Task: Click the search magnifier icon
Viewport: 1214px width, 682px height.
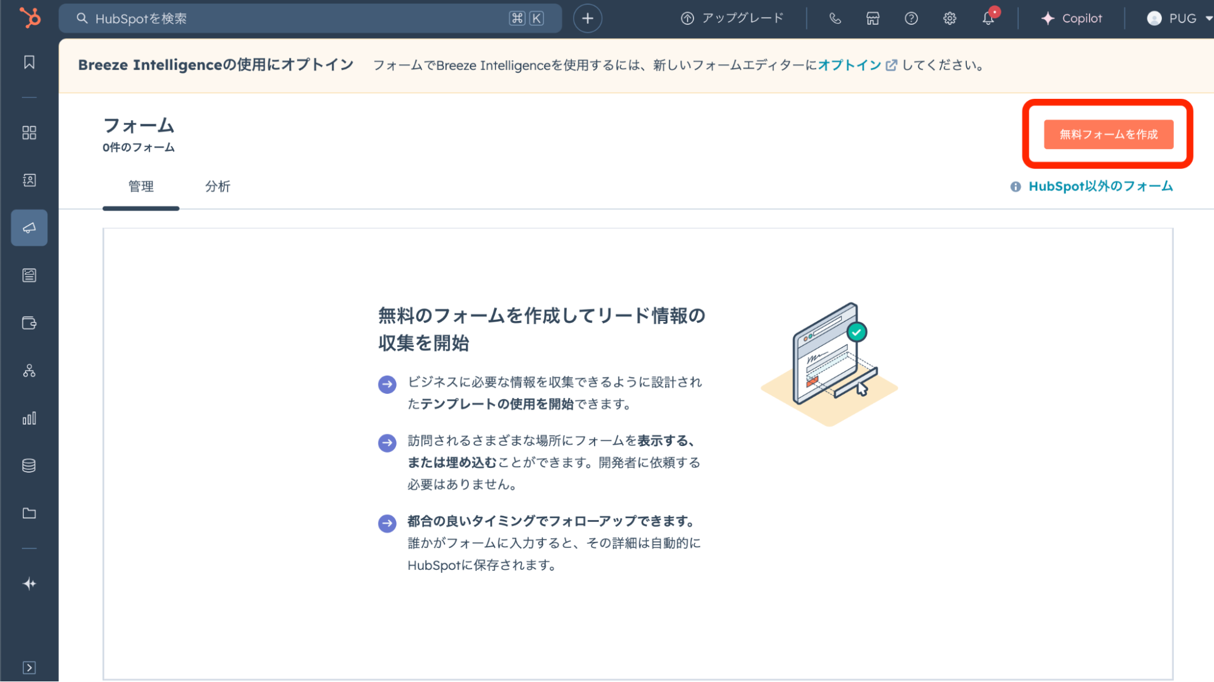Action: 82,18
